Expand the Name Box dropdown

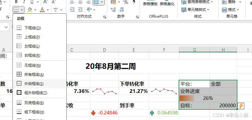click(6, 27)
